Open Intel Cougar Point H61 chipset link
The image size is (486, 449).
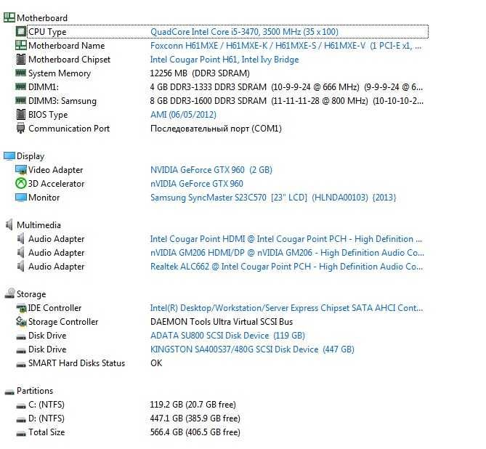(224, 60)
